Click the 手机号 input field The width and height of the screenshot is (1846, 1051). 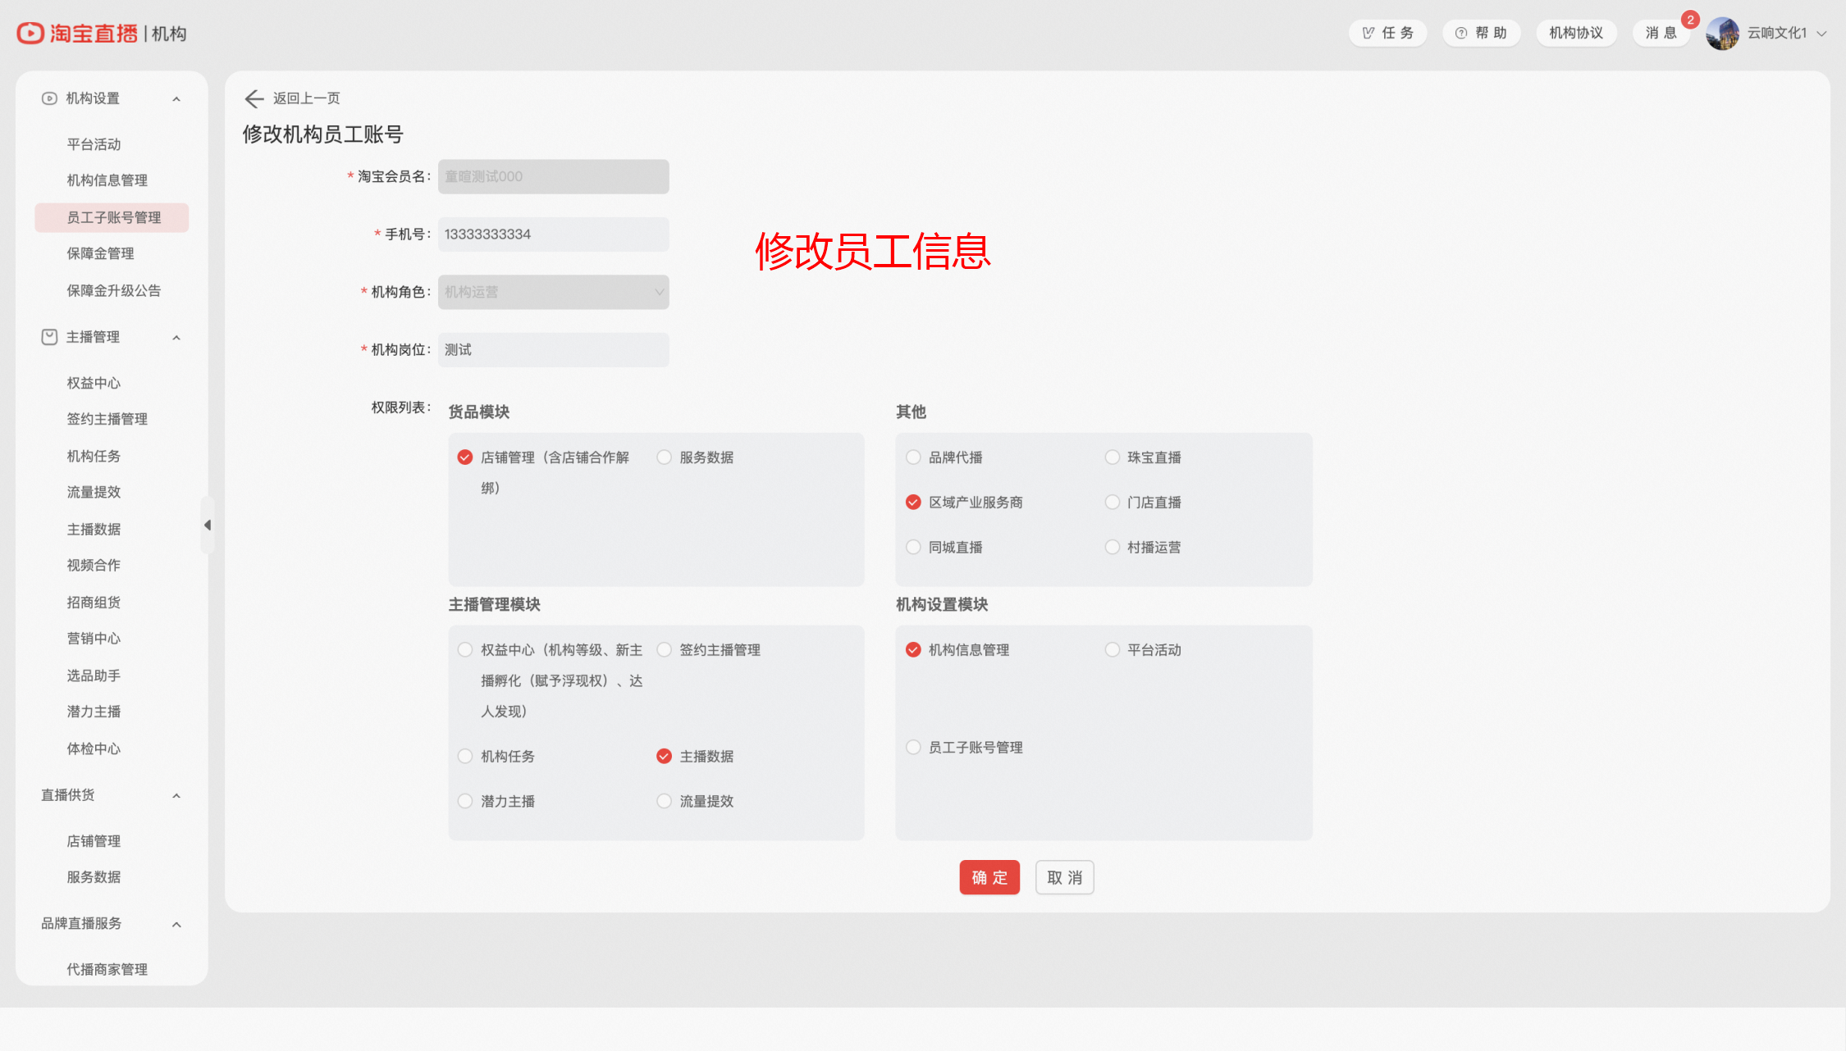click(554, 234)
